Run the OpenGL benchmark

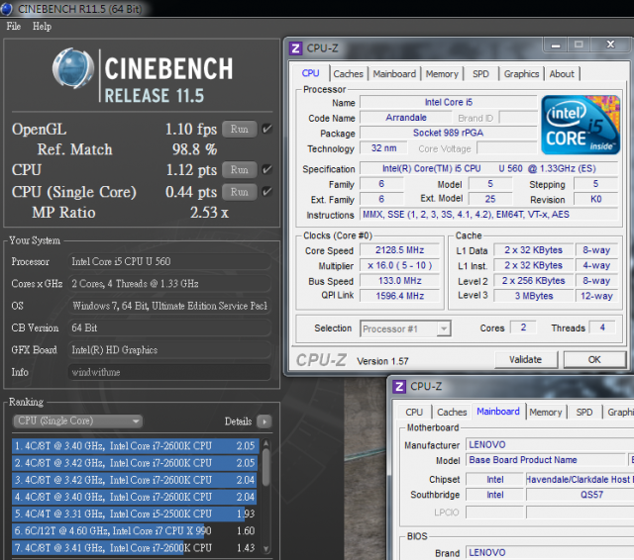[240, 130]
